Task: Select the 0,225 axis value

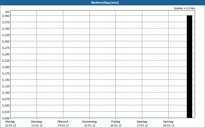Action: pyautogui.click(x=6, y=61)
